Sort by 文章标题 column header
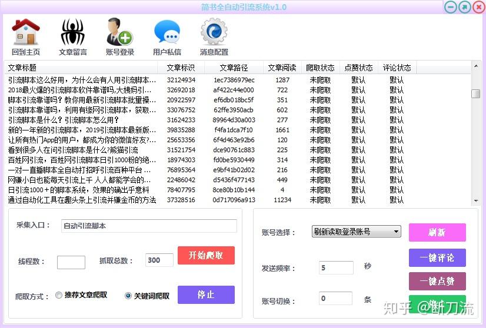 tap(81, 68)
